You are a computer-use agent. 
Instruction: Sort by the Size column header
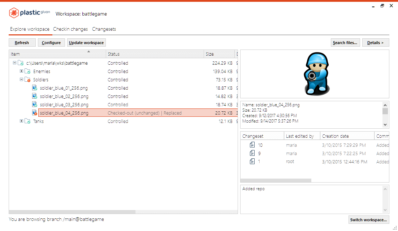(x=219, y=54)
